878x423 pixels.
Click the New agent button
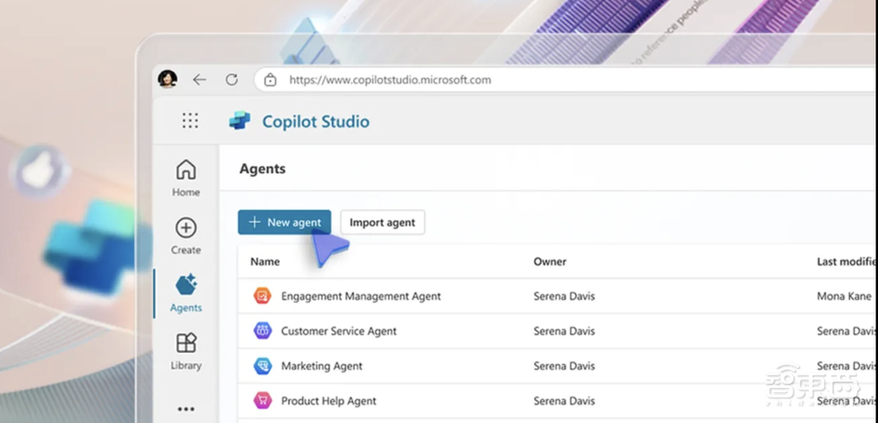284,222
